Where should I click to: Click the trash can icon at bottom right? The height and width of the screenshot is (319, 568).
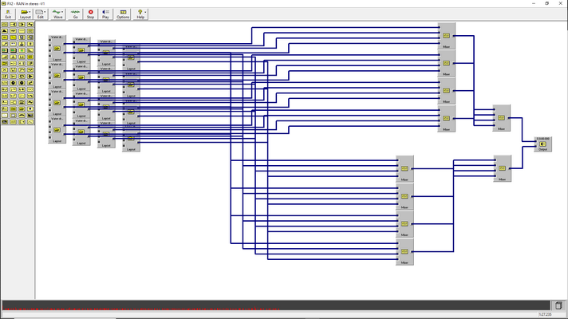point(558,305)
